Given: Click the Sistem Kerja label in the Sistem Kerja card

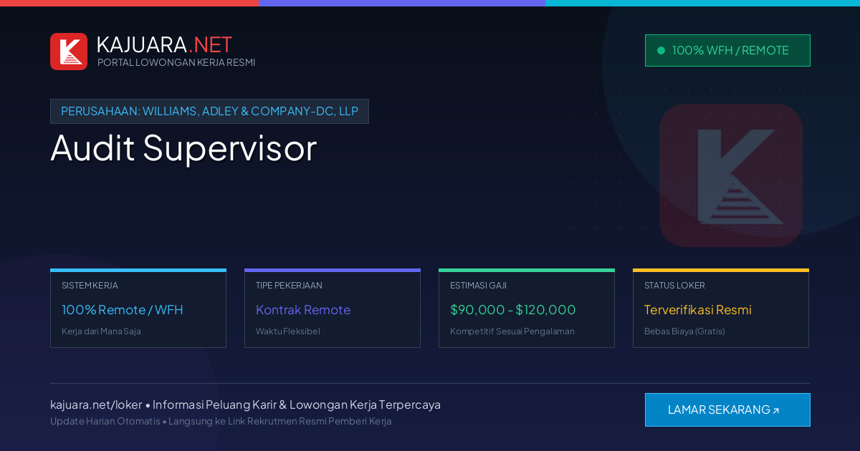Looking at the screenshot, I should pos(90,285).
